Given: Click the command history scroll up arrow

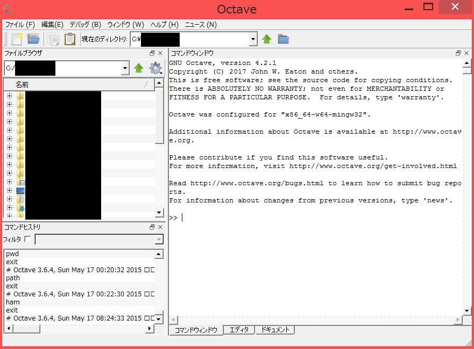Looking at the screenshot, I should tap(159, 255).
